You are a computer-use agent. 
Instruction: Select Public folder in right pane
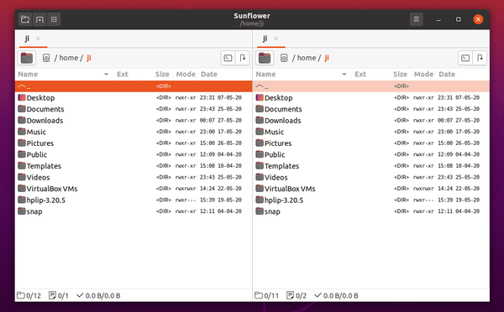[371, 154]
